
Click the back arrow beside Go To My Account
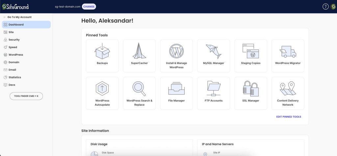[5, 17]
